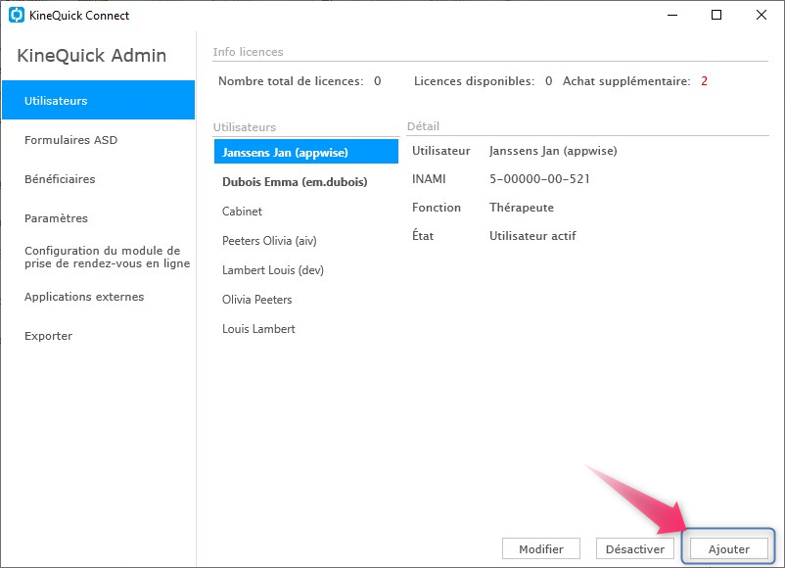This screenshot has width=785, height=568.
Task: Open the Utilisateurs section in sidebar
Action: [98, 100]
